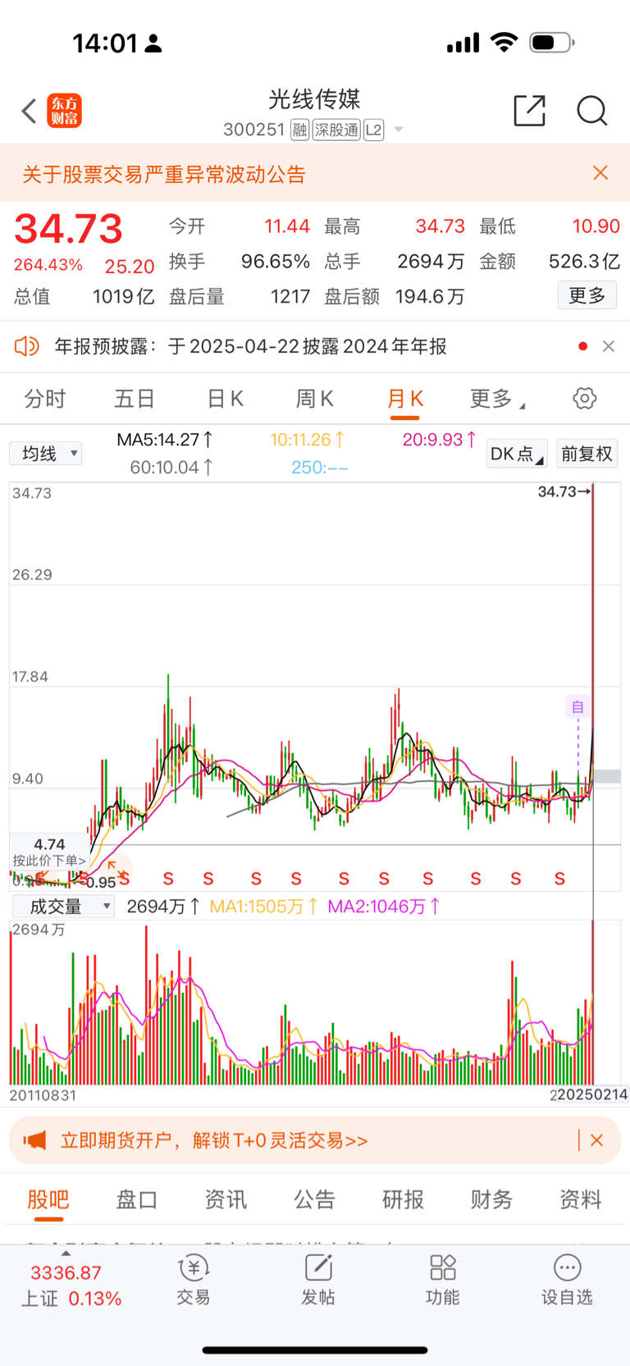Screen dimensions: 630x1366
Task: Open the DK点 dropdown
Action: (516, 454)
